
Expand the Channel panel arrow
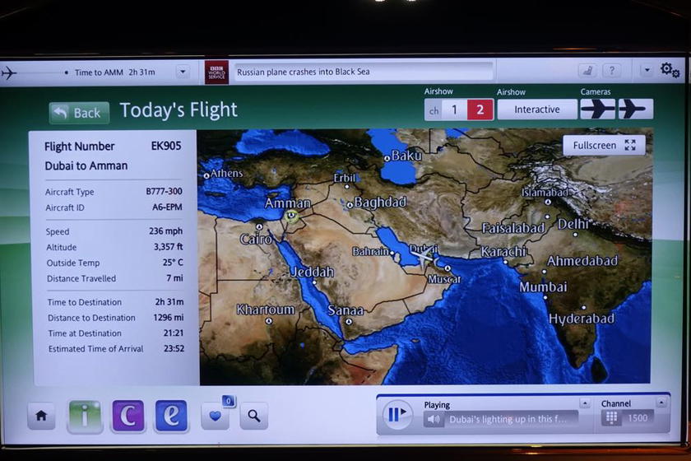coord(661,403)
